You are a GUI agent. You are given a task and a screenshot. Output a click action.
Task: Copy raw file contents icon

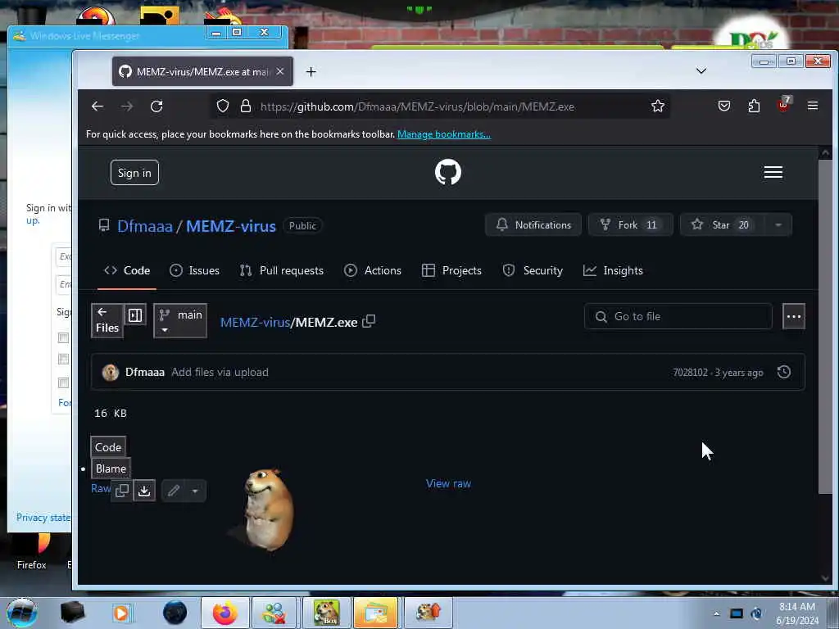click(122, 490)
